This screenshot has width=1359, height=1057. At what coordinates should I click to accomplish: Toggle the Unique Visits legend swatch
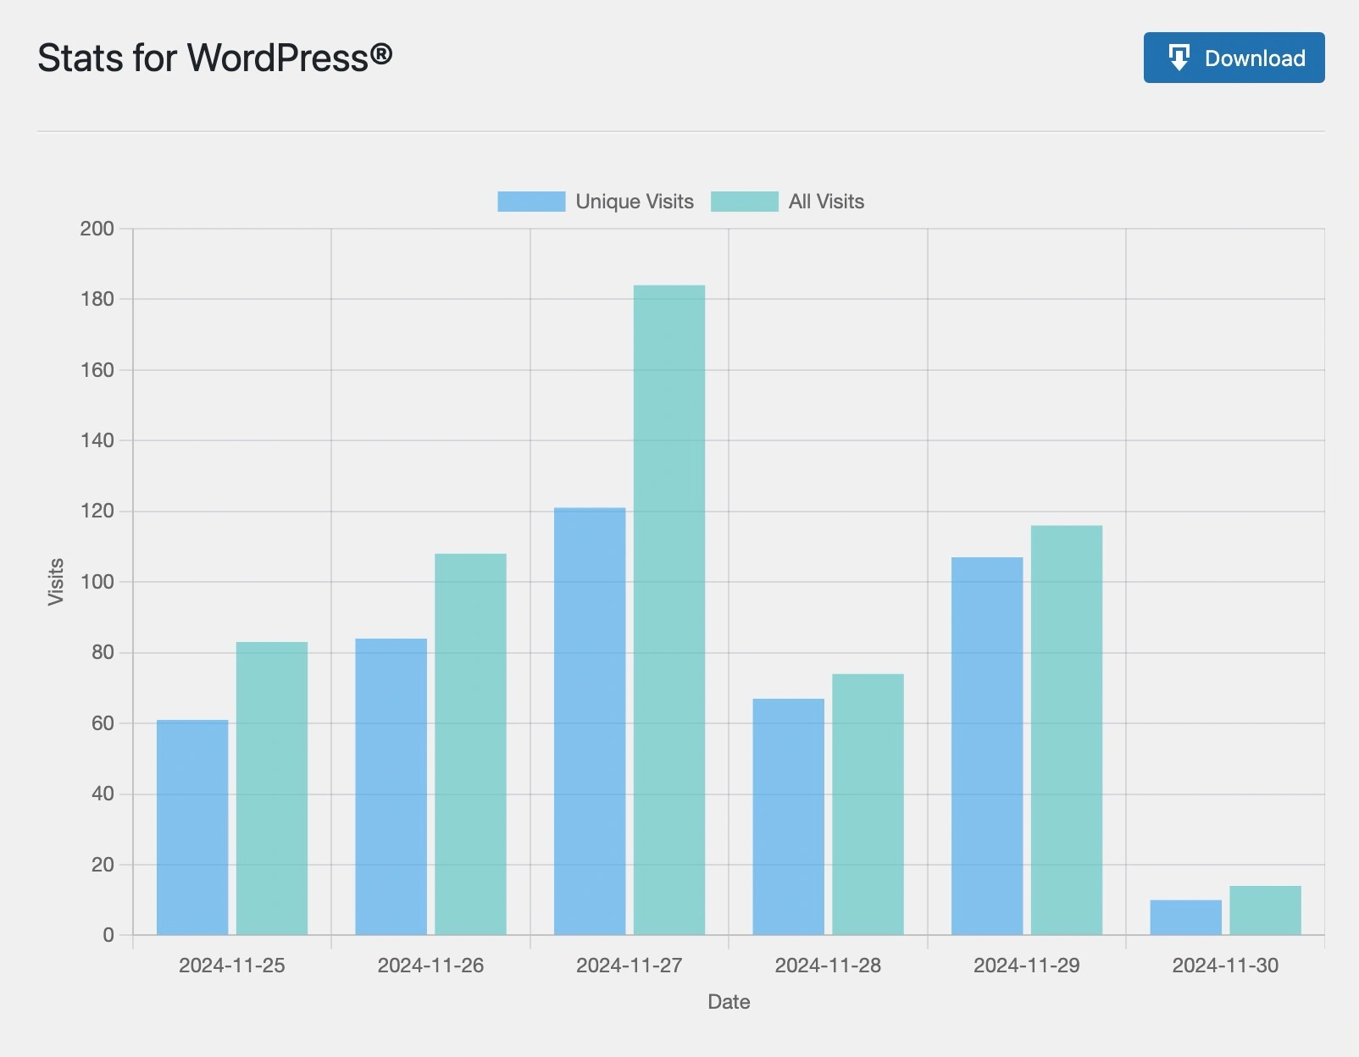tap(531, 202)
